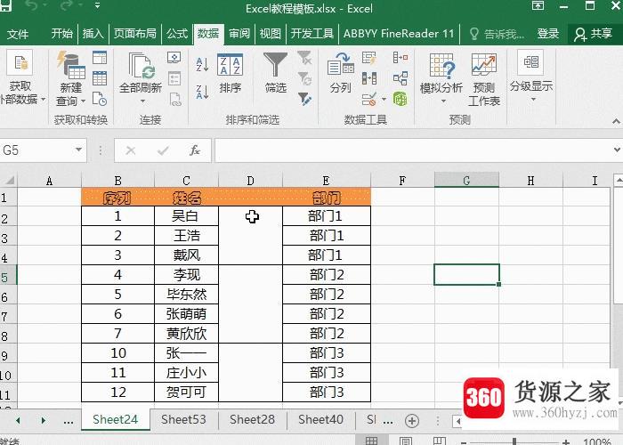Click the formula bar enter checkmark
The height and width of the screenshot is (445, 623).
pyautogui.click(x=163, y=150)
